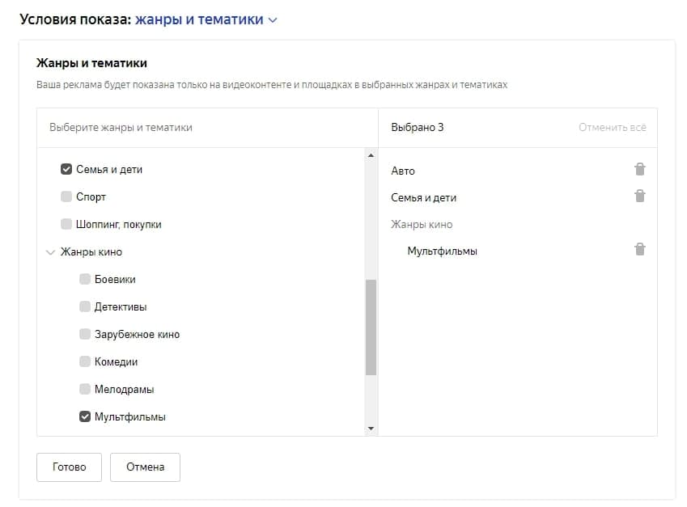Click trash icon next to Мультфильмы

click(x=639, y=250)
